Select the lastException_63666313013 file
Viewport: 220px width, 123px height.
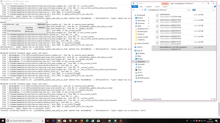click(184, 26)
